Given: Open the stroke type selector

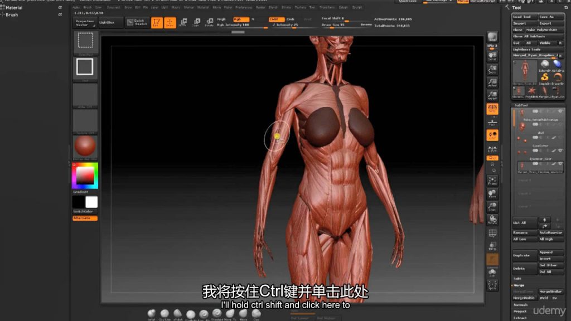Looking at the screenshot, I should click(x=85, y=68).
